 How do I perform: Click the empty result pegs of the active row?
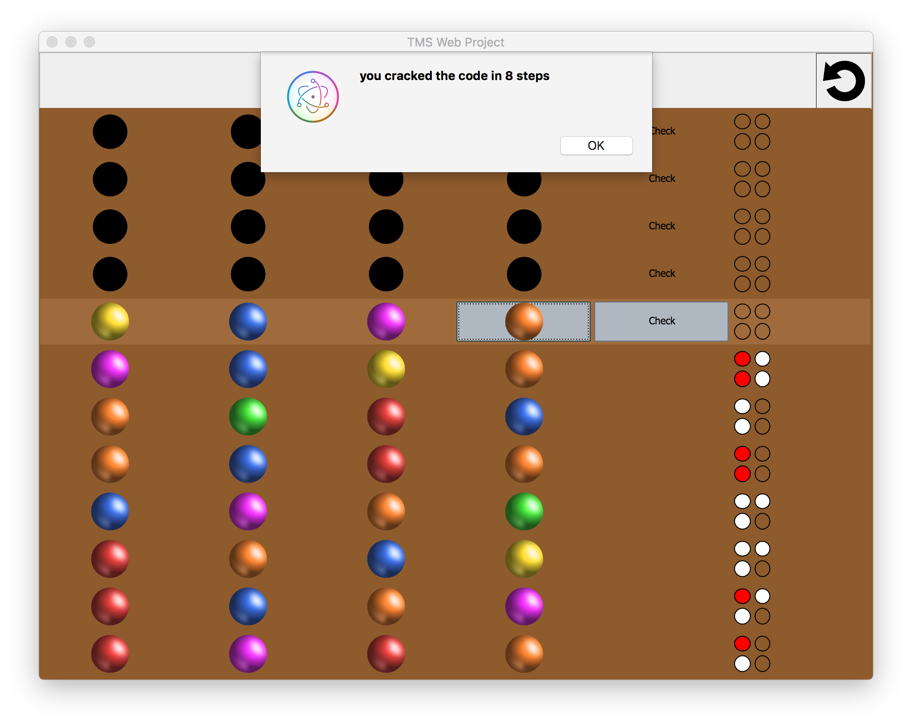752,321
